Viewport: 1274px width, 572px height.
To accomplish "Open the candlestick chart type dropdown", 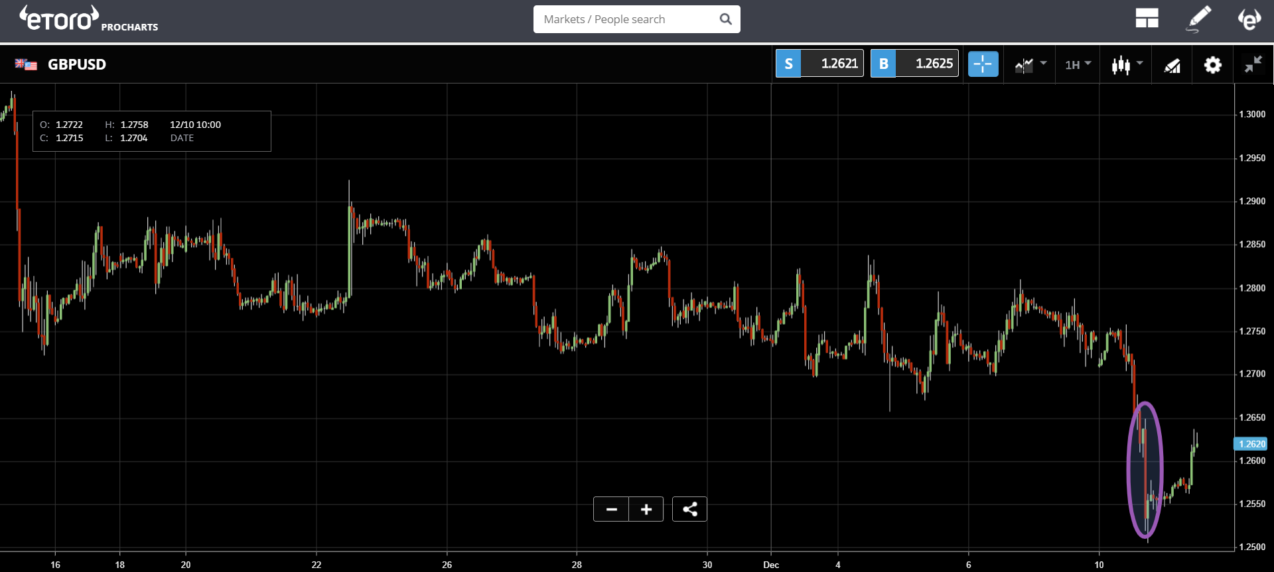I will [x=1127, y=64].
